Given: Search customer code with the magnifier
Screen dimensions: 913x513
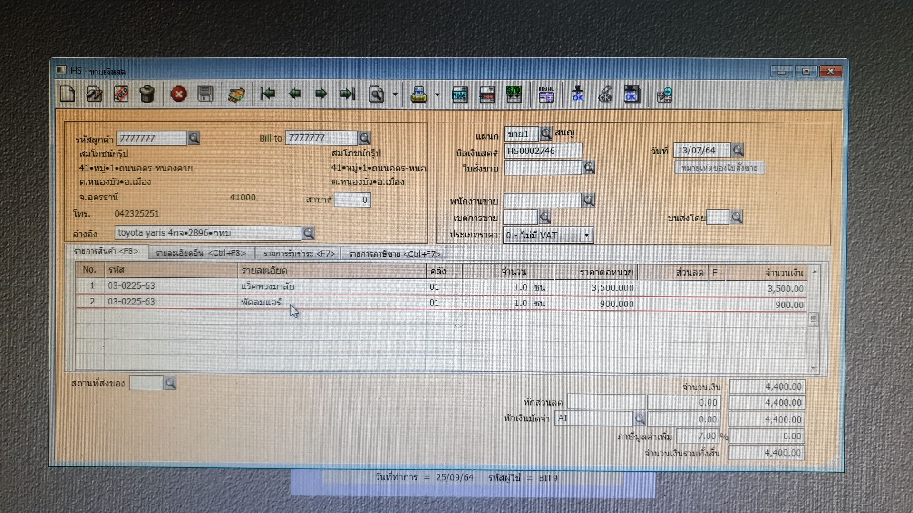Looking at the screenshot, I should tap(194, 138).
